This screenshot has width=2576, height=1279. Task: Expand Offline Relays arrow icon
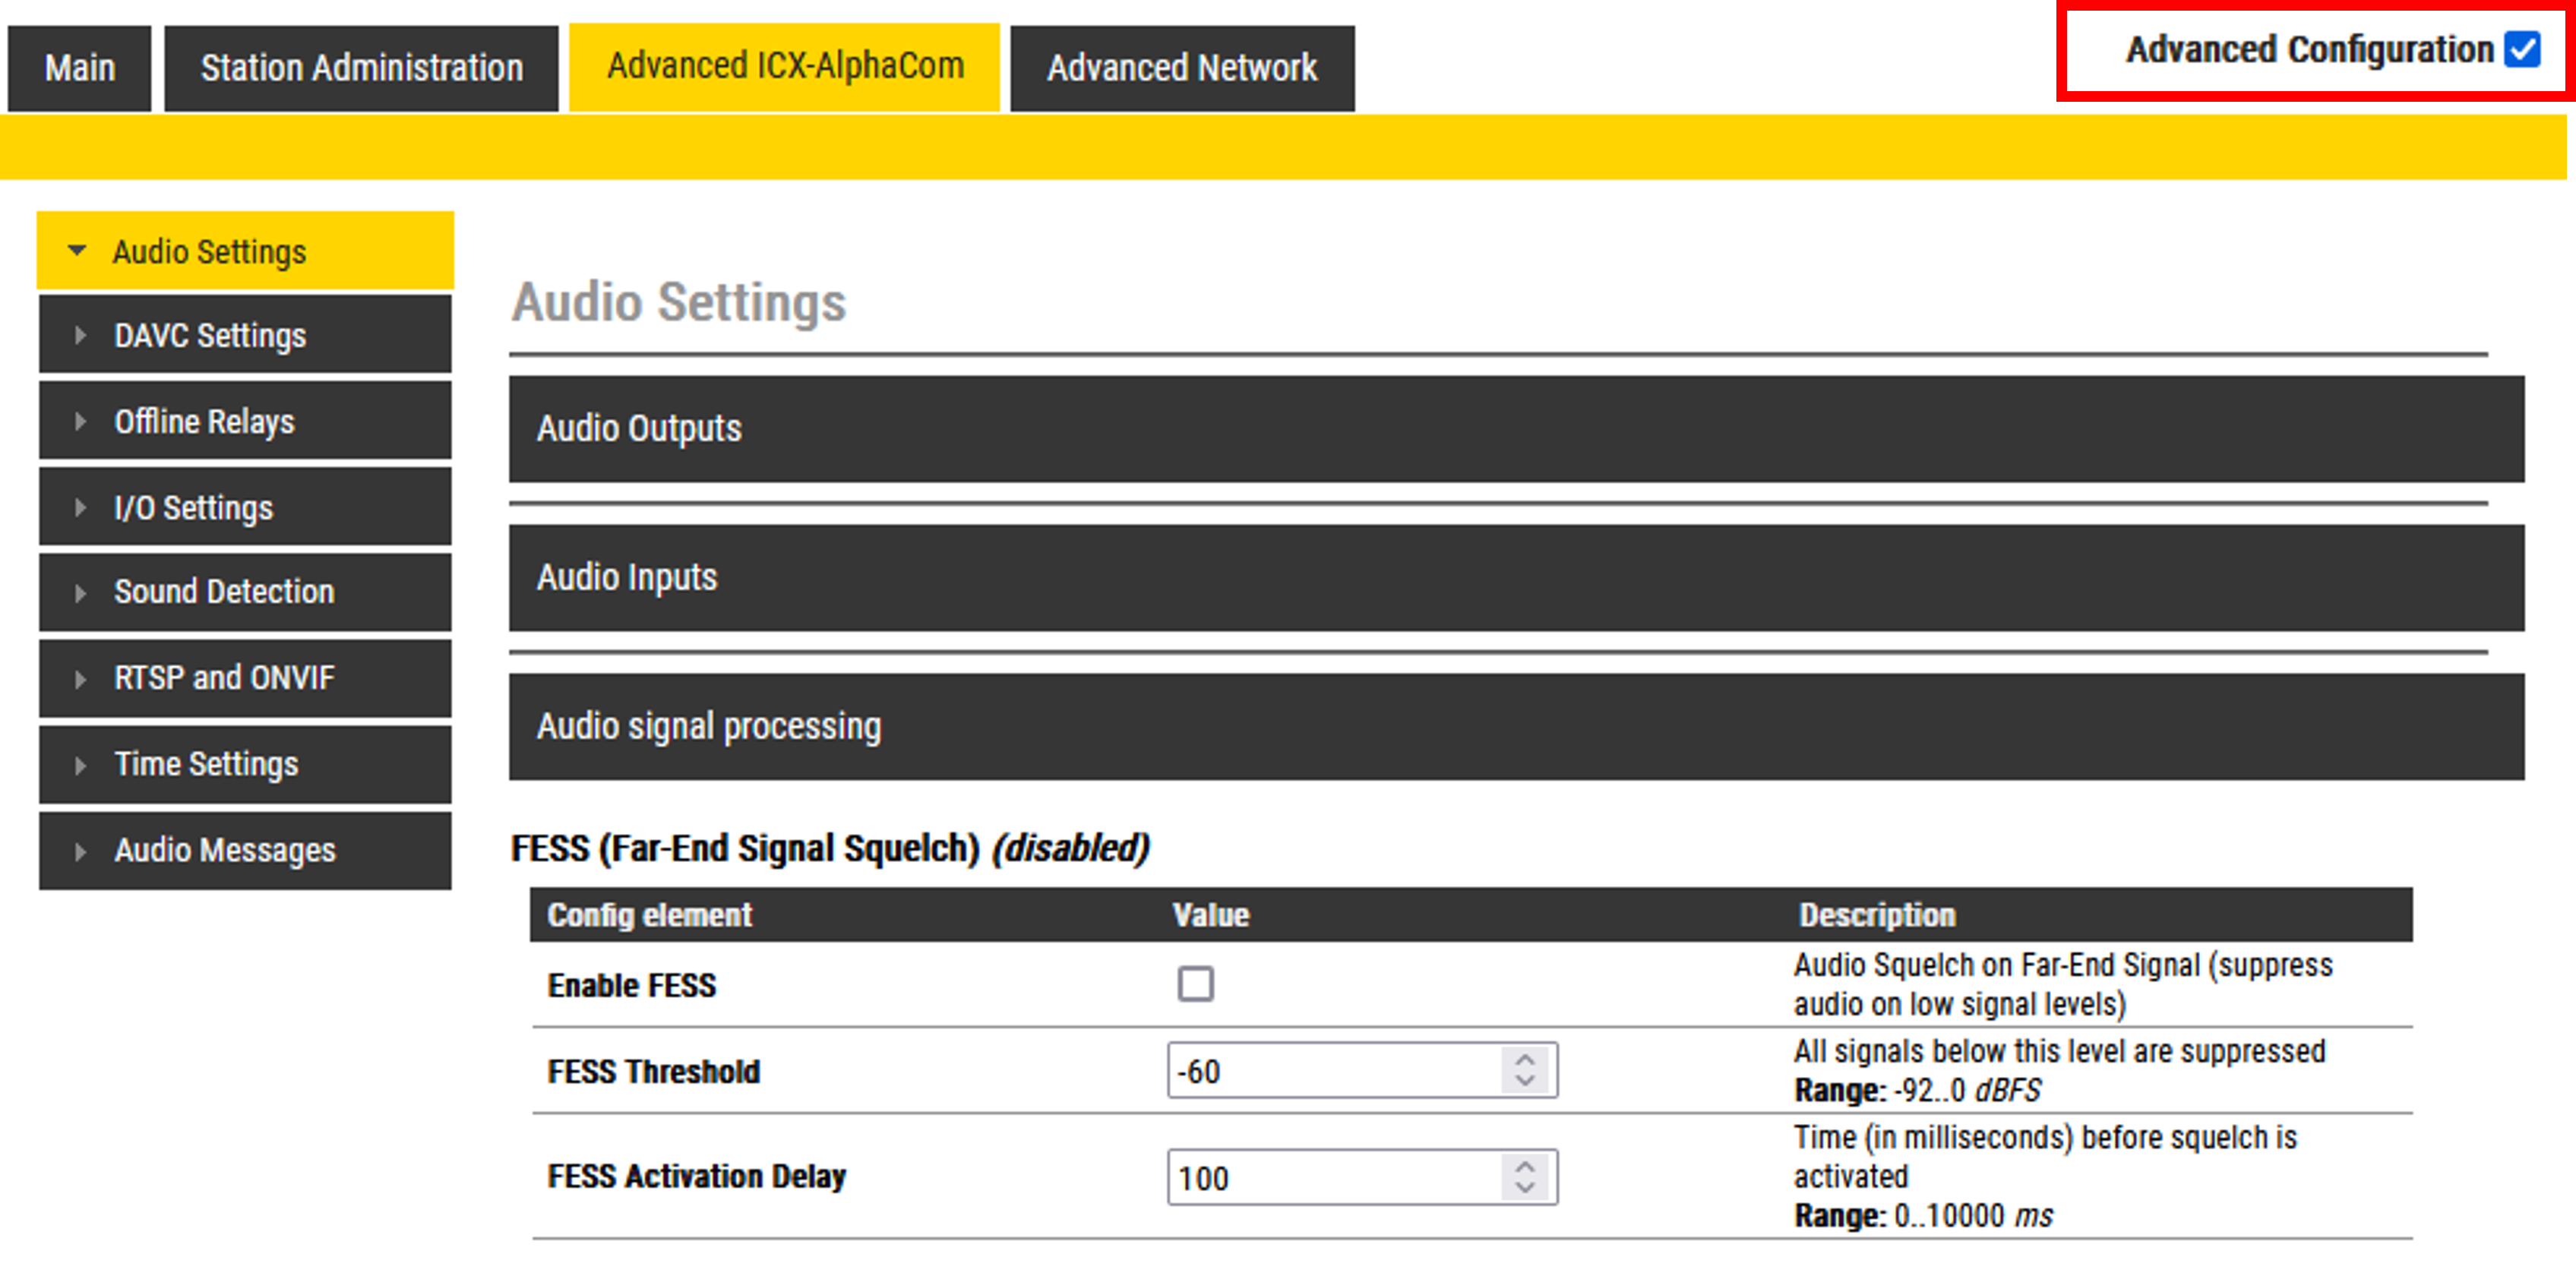tap(80, 422)
